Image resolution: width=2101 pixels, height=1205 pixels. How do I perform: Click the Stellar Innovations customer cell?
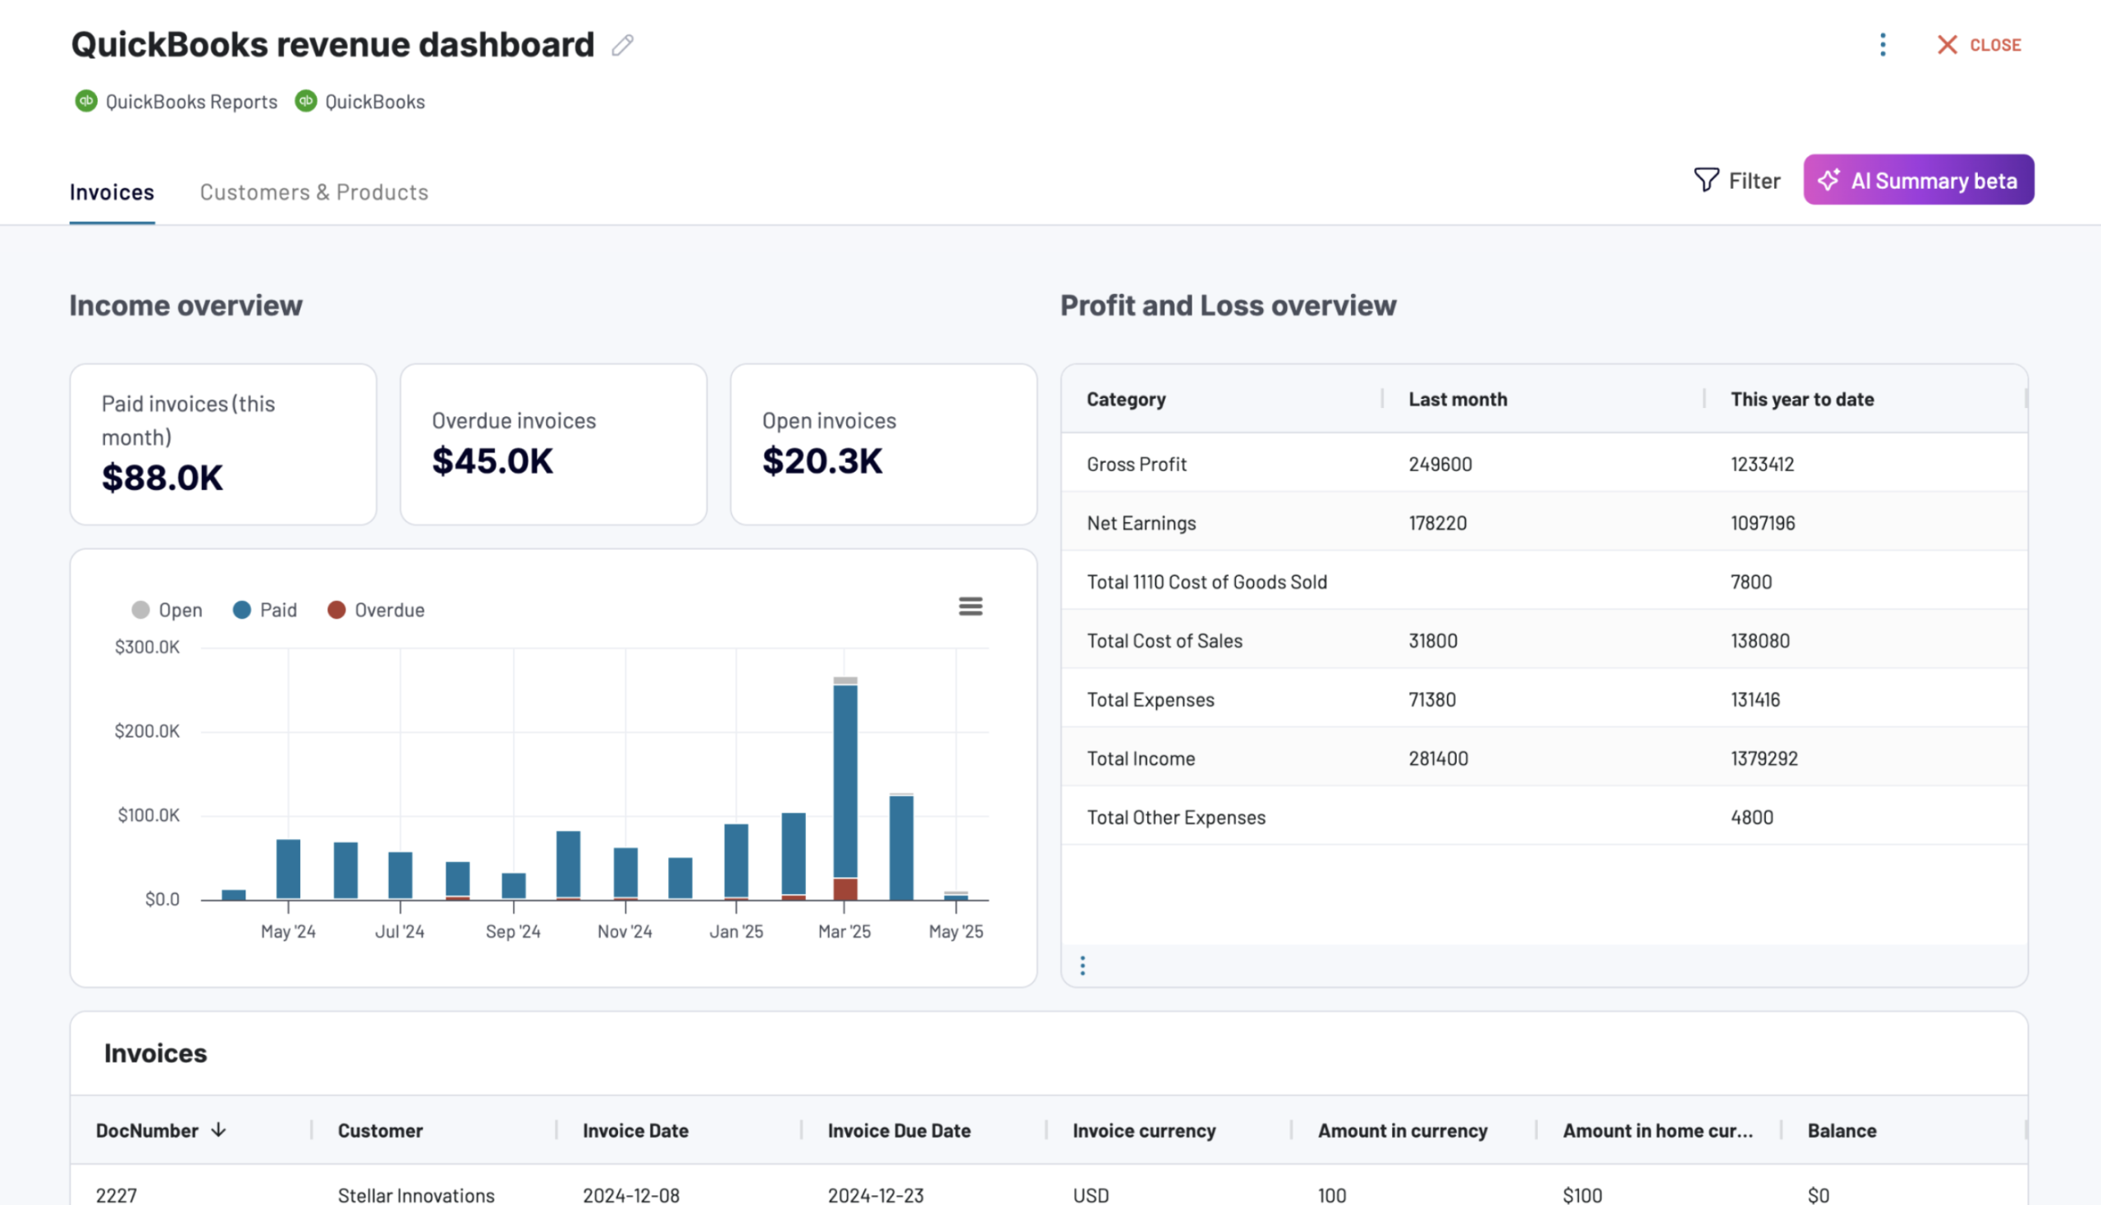416,1195
